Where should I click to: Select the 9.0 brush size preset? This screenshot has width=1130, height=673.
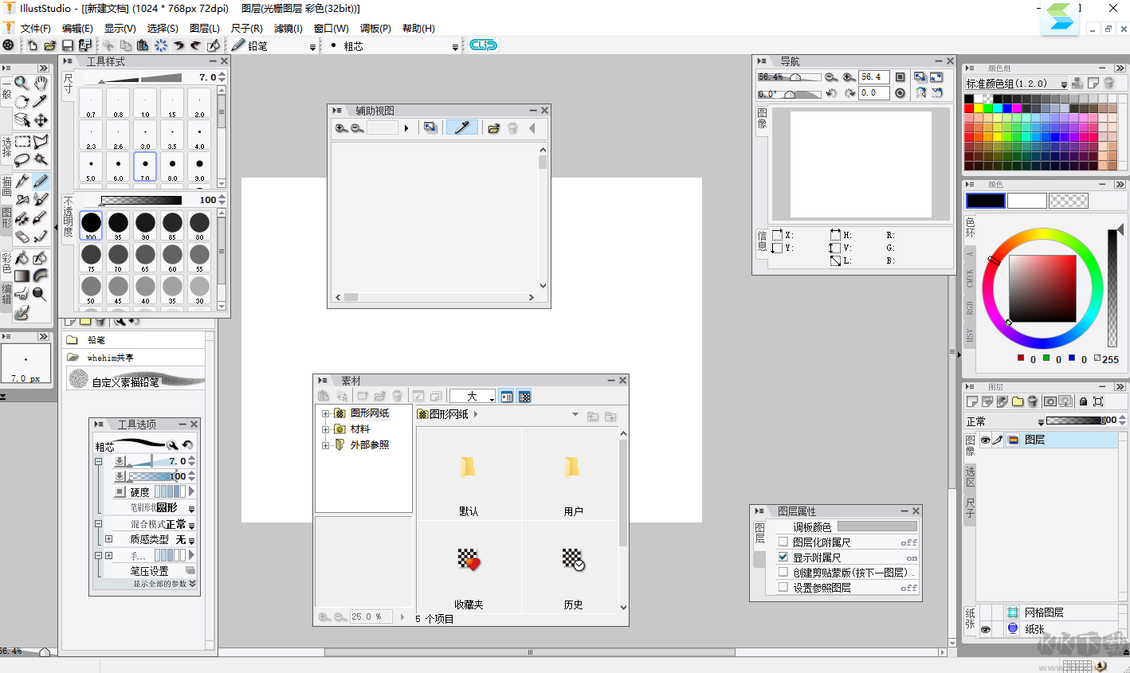pyautogui.click(x=199, y=166)
